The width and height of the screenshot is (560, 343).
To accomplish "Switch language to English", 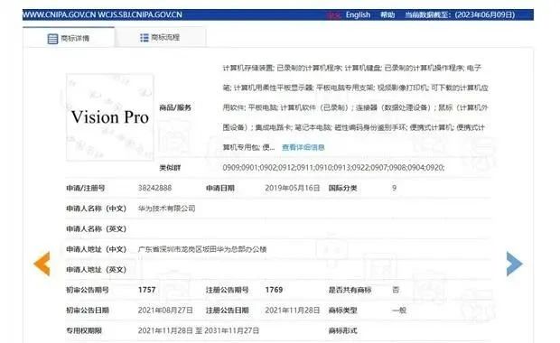I will point(358,15).
